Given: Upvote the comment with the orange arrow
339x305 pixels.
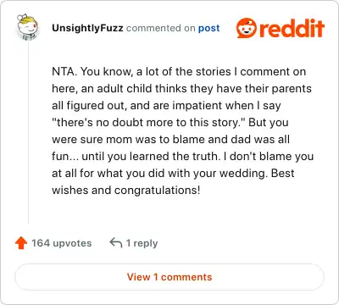Looking at the screenshot, I should coord(21,243).
